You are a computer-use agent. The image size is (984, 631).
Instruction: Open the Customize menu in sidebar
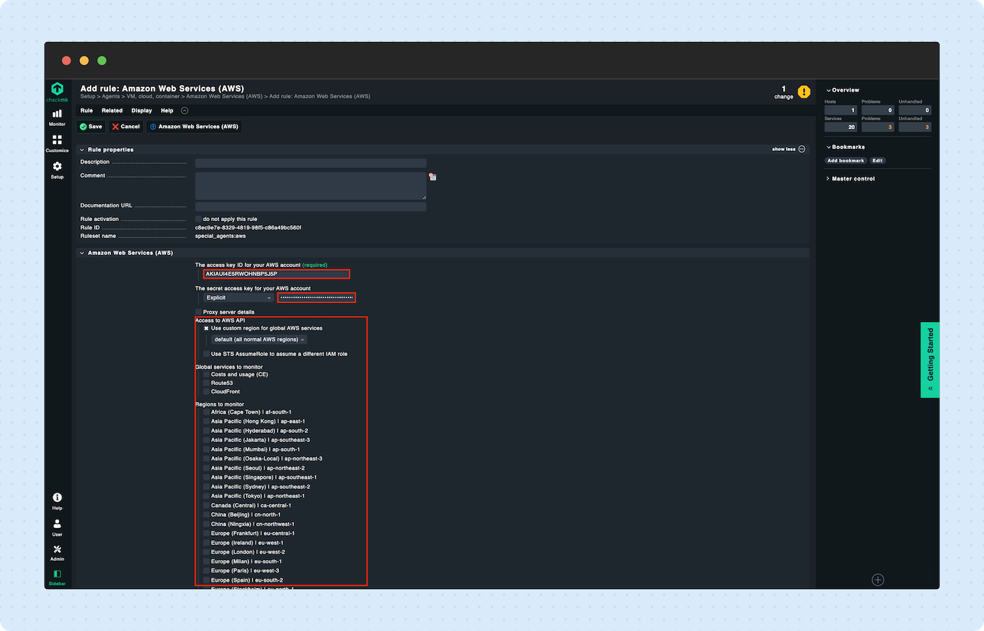pyautogui.click(x=57, y=144)
